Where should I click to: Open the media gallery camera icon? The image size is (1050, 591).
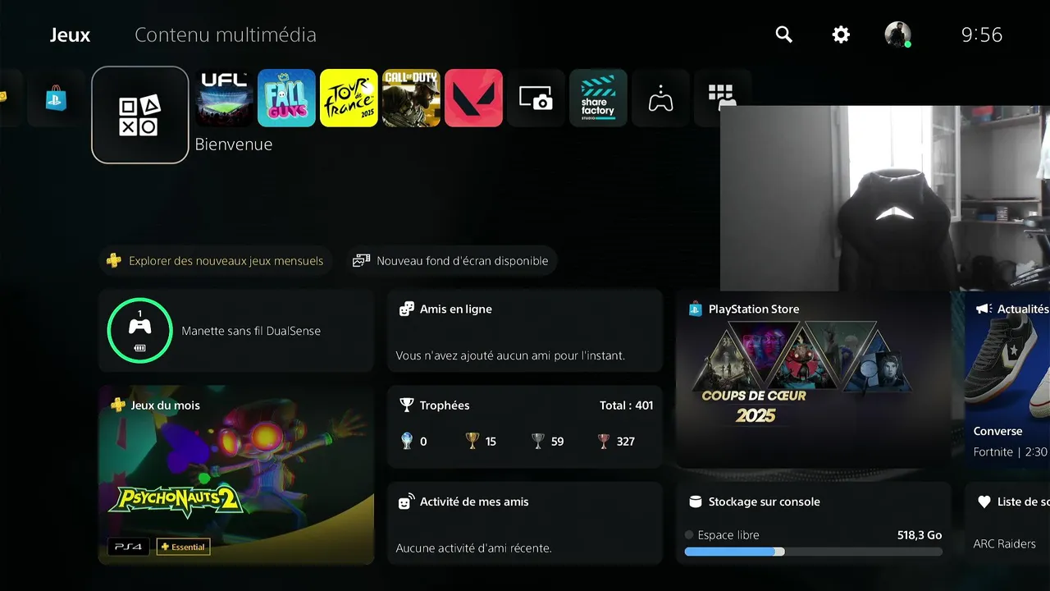[536, 98]
